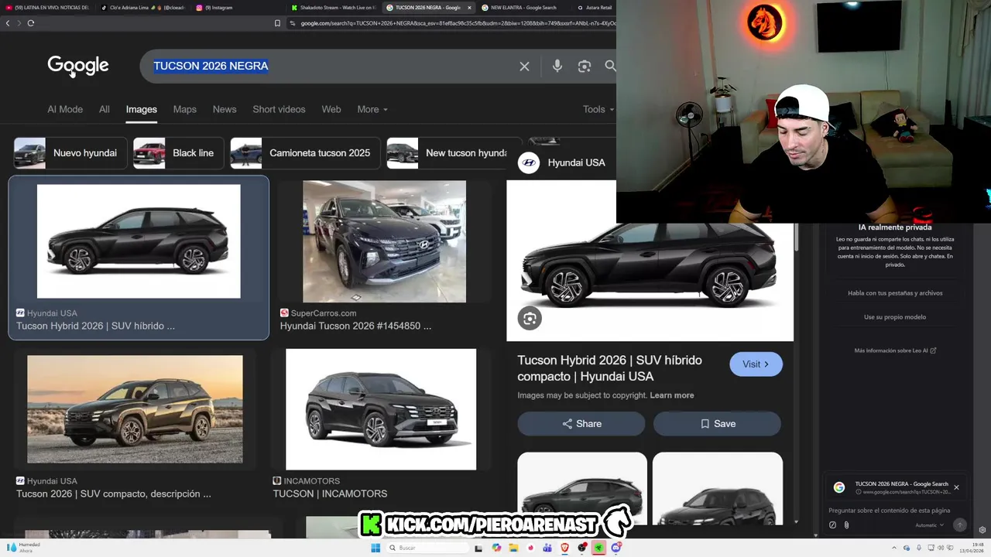This screenshot has width=991, height=557.
Task: Open Windows Start menu
Action: coord(375,548)
